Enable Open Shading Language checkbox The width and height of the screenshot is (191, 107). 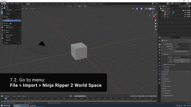click(174, 51)
